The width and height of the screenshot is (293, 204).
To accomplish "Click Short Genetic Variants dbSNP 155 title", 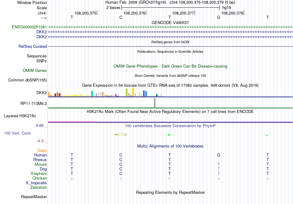I will [x=170, y=76].
